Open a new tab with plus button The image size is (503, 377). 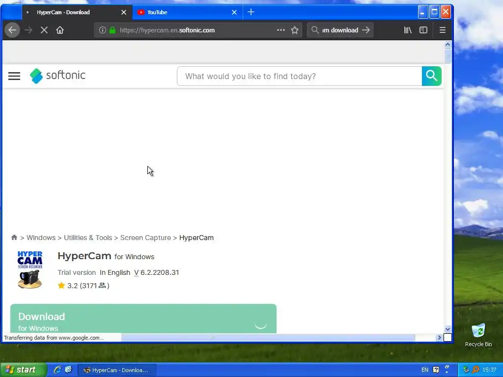point(251,12)
